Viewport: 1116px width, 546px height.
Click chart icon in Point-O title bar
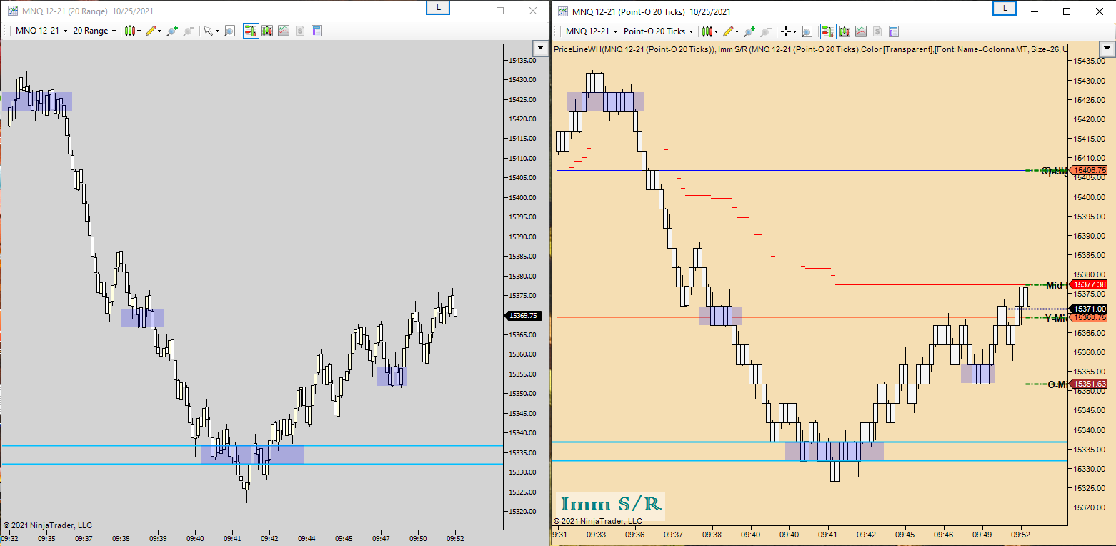point(563,11)
